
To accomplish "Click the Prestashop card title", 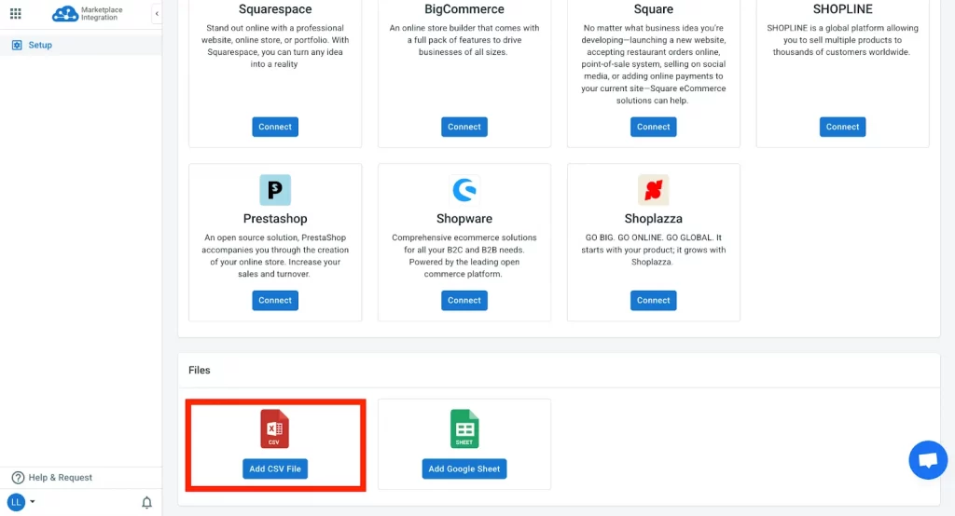I will tap(275, 219).
